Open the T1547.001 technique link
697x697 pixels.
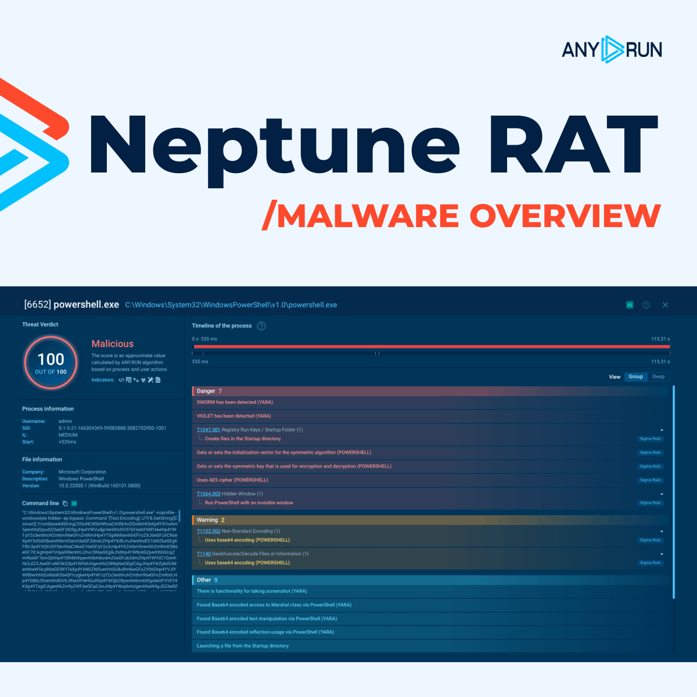click(209, 430)
